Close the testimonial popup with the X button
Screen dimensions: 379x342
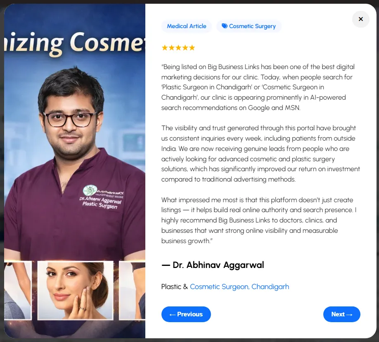click(x=360, y=19)
